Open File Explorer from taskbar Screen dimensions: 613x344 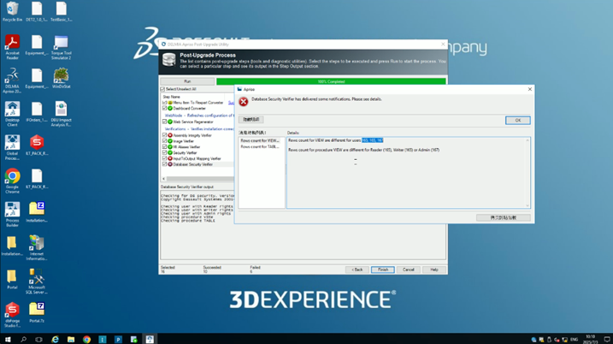71,340
